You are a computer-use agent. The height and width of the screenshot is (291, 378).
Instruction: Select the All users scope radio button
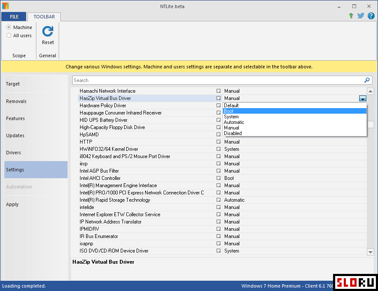pos(9,35)
